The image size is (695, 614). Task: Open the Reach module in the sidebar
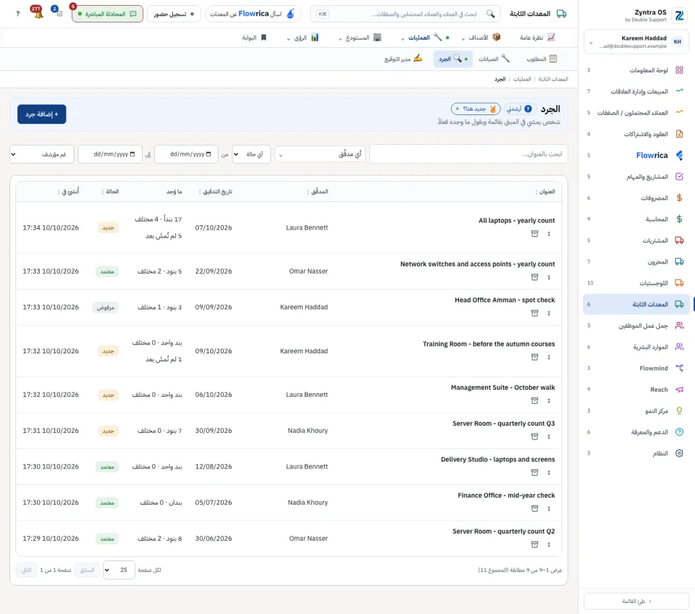[636, 390]
